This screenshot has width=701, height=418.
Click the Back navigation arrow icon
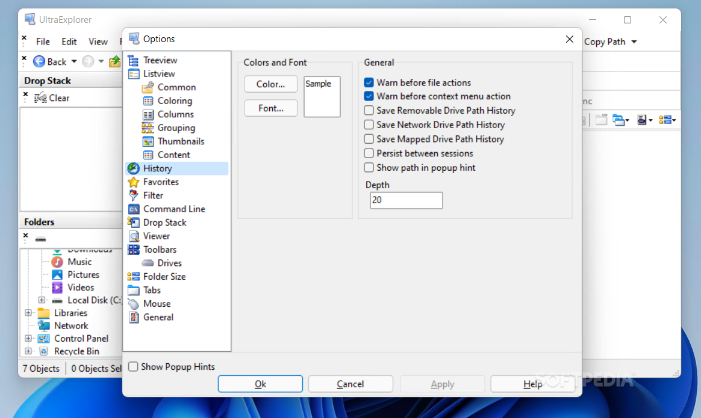39,61
